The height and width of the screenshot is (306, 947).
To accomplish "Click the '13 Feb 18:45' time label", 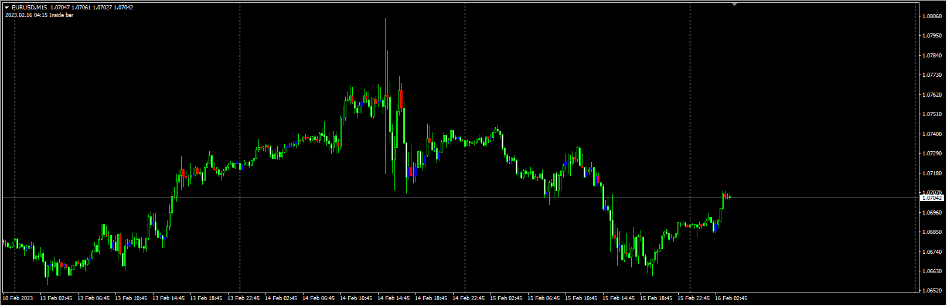I will click(206, 298).
